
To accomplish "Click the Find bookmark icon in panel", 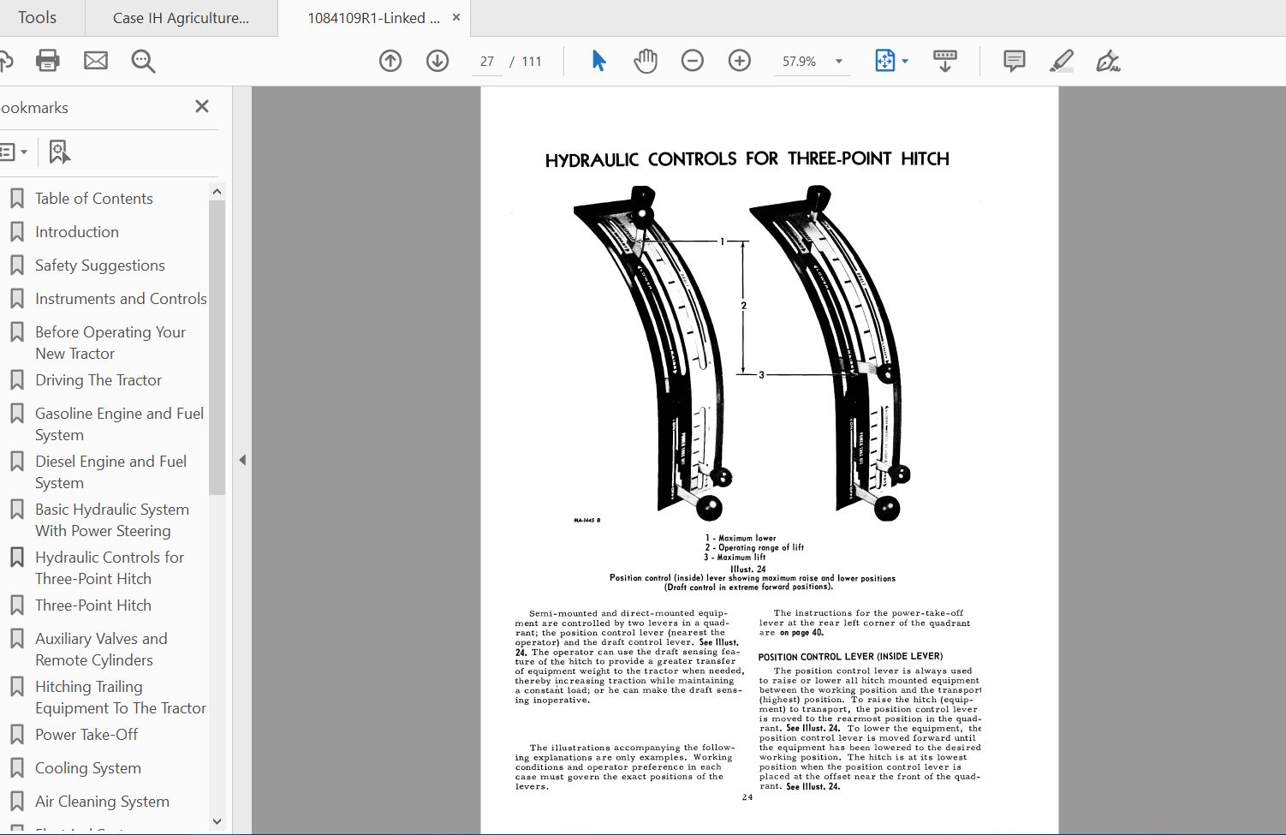I will (x=59, y=152).
